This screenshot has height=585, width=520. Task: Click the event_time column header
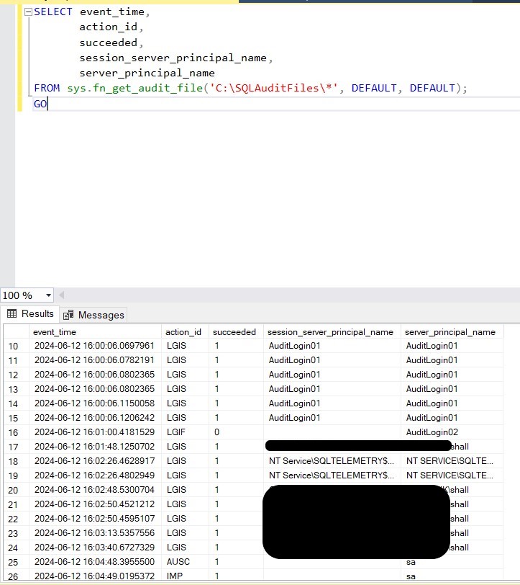(x=95, y=332)
